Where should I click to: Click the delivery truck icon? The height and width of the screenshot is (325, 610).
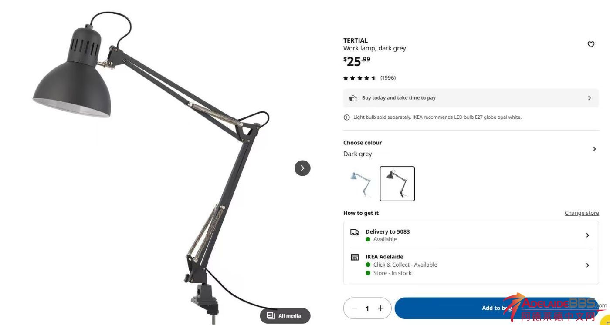click(x=355, y=232)
